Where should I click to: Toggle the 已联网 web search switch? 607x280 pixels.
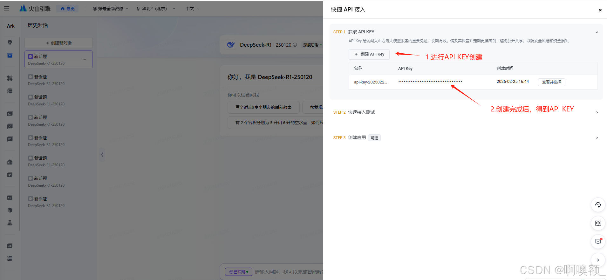pyautogui.click(x=239, y=272)
